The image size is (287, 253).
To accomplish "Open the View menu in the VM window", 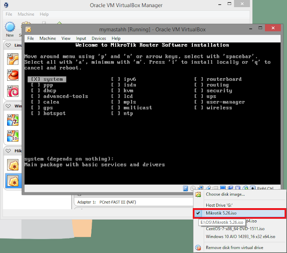I will 66,39.
